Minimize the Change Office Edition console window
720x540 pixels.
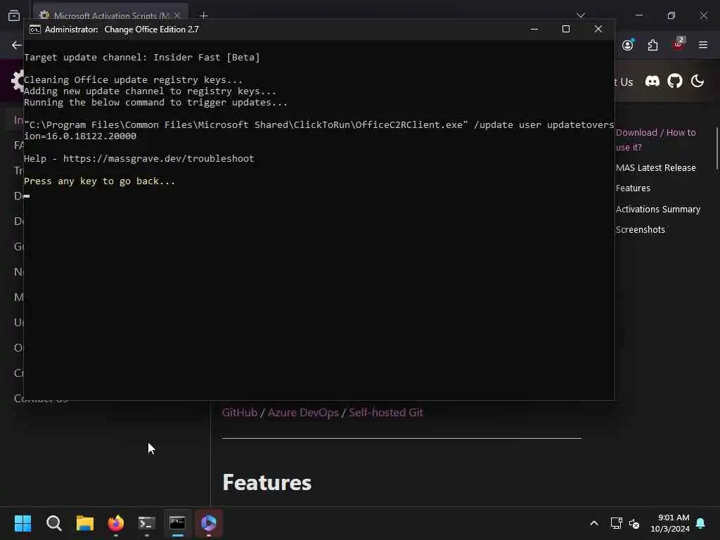tap(534, 29)
